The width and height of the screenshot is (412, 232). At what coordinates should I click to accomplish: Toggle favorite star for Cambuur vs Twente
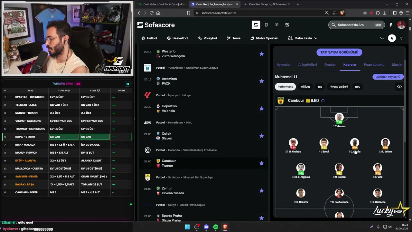tap(262, 163)
